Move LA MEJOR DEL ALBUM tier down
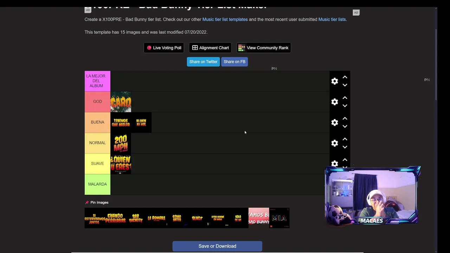Image resolution: width=450 pixels, height=253 pixels. (x=345, y=85)
